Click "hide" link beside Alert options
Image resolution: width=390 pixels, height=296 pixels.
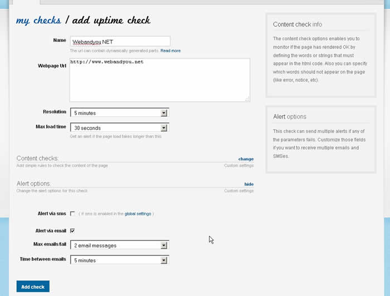tap(248, 184)
